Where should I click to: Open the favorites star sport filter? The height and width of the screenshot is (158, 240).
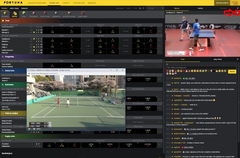coord(5,14)
